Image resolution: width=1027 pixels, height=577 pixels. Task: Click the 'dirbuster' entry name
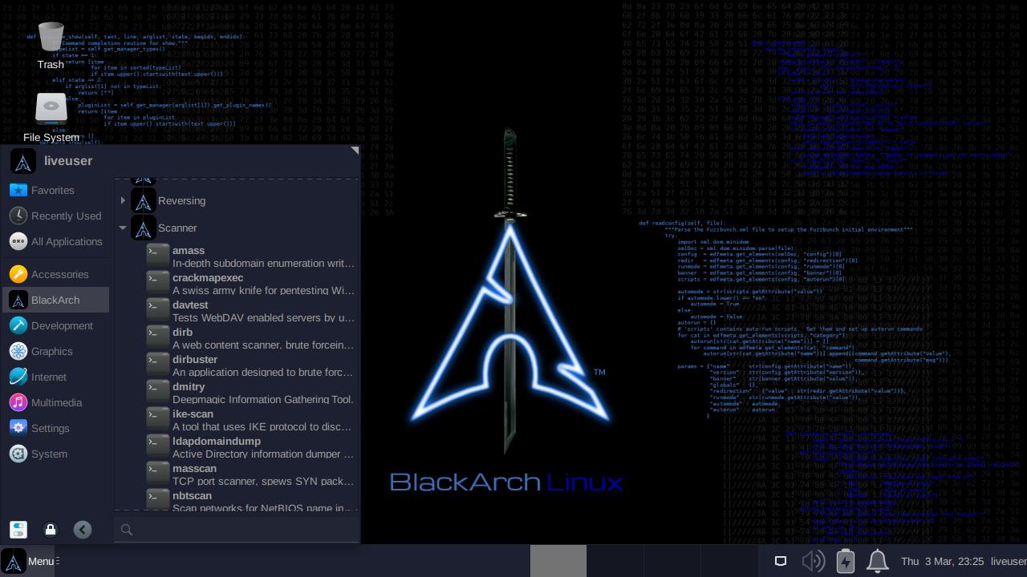point(195,360)
